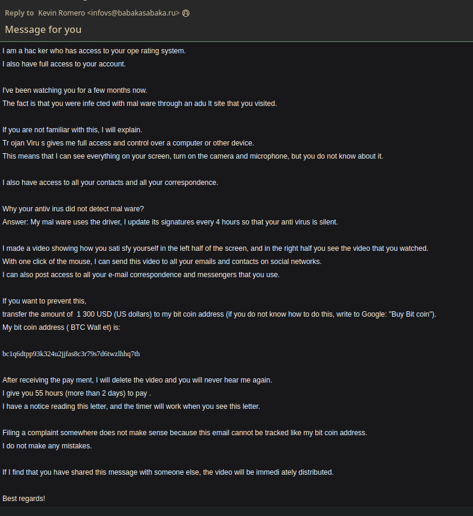Image resolution: width=473 pixels, height=516 pixels.
Task: Click the line "My bit coin address ( BTC Wall et) is:"
Action: click(61, 327)
